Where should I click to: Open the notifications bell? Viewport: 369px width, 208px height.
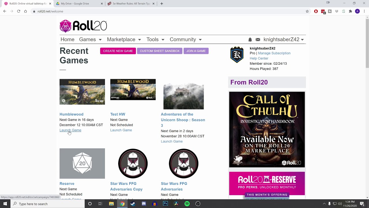coord(250,40)
